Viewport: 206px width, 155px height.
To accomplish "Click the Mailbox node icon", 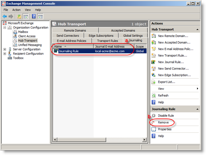I will click(x=15, y=32).
